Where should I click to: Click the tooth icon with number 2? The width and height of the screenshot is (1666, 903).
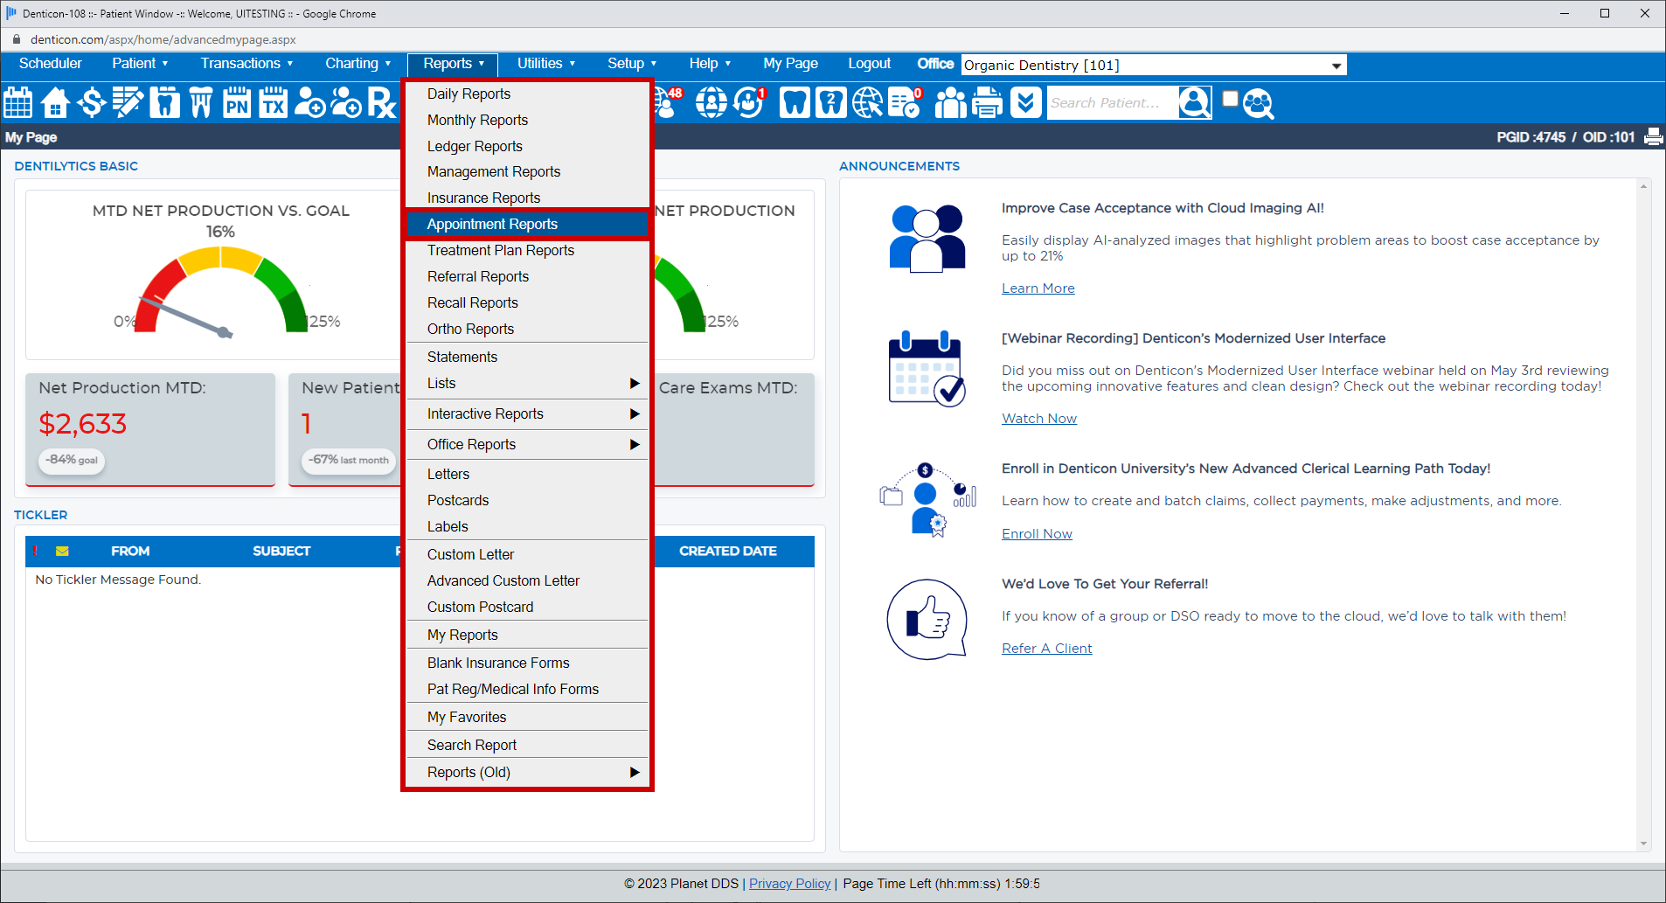click(x=831, y=102)
